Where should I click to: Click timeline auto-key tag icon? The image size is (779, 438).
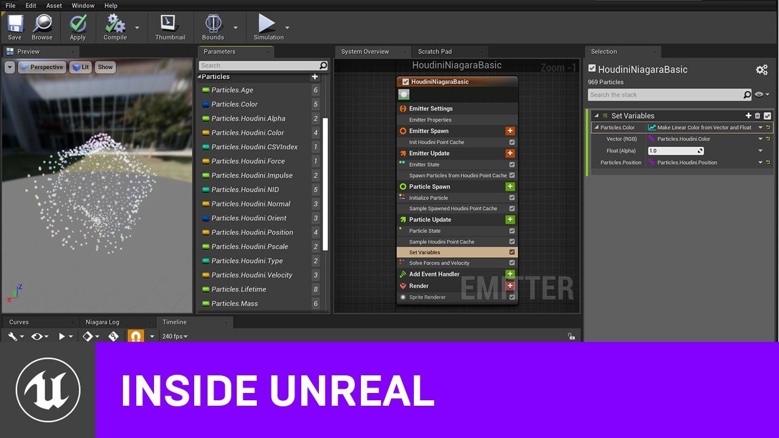[x=114, y=336]
